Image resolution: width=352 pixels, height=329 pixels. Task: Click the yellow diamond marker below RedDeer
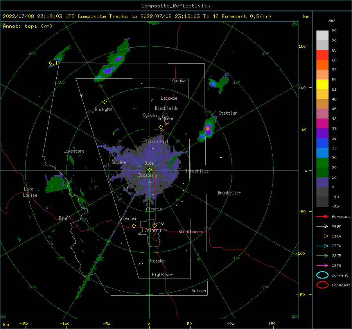point(161,127)
